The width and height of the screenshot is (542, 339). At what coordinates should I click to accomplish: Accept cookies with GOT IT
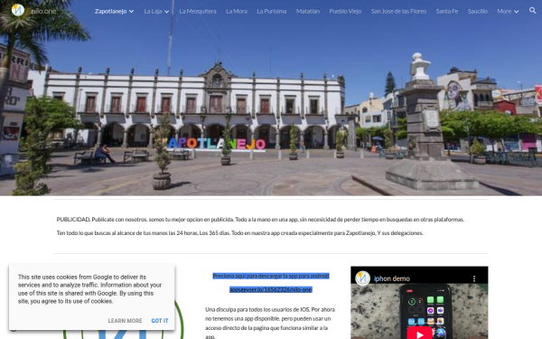tap(160, 321)
